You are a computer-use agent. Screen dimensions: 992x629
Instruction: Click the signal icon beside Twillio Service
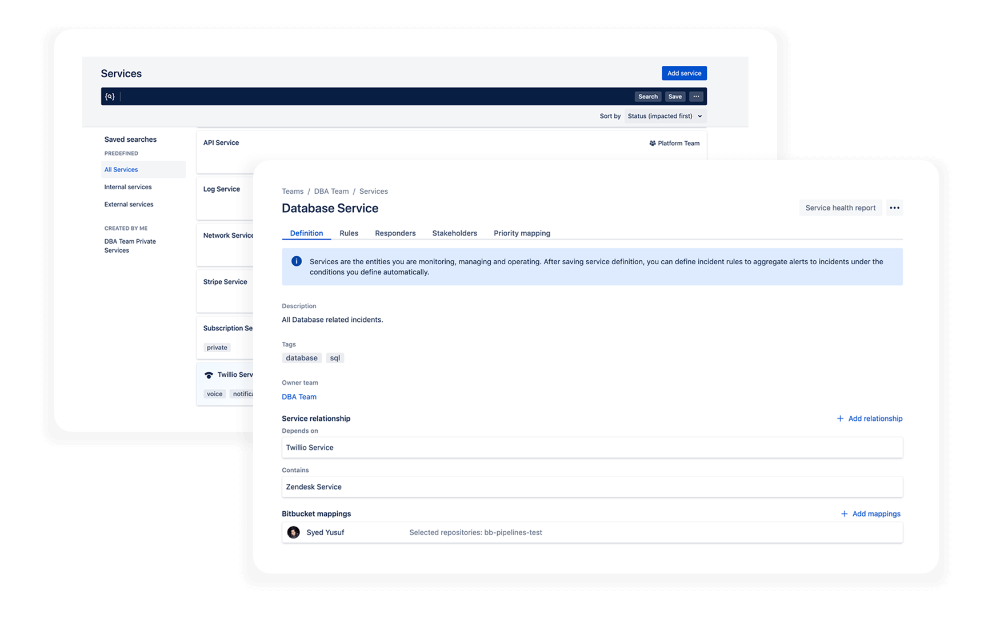pyautogui.click(x=210, y=375)
